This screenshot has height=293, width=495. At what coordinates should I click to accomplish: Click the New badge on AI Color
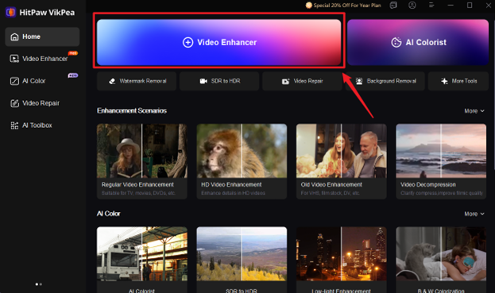73,75
